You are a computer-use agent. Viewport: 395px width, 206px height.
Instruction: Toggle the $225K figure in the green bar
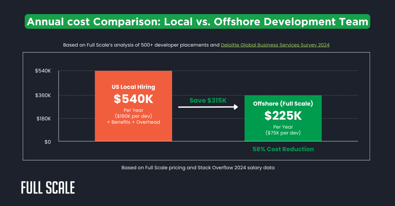pyautogui.click(x=283, y=115)
